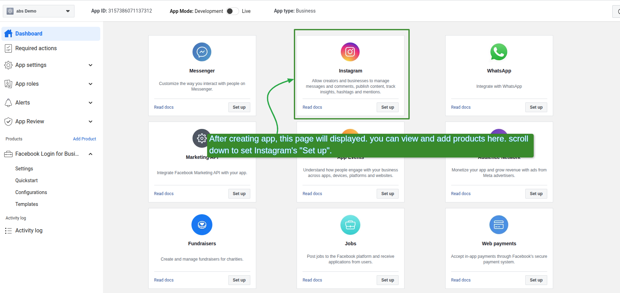Screen dimensions: 620x293
Task: Click the Fundraisers card title
Action: click(x=202, y=244)
